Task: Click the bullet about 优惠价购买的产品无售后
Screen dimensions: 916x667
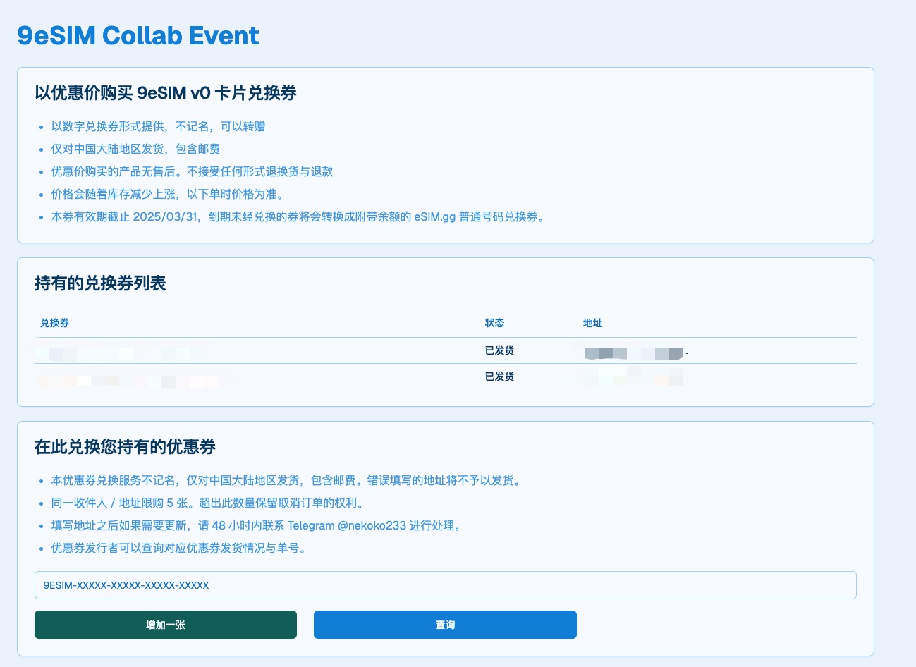Action: pyautogui.click(x=192, y=171)
